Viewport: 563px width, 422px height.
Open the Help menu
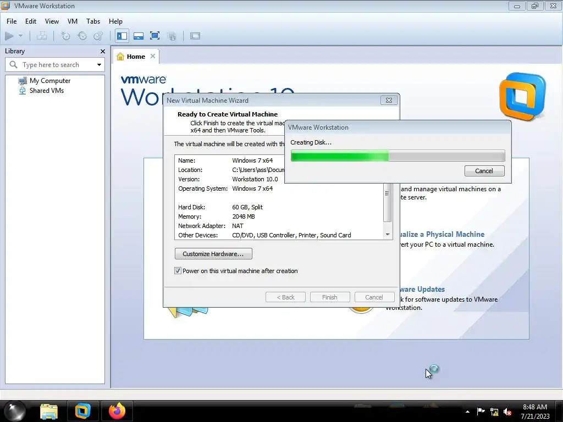tap(115, 21)
